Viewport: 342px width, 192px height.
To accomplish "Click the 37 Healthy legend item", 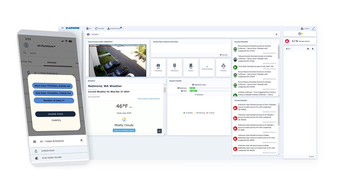I will 188,113.
